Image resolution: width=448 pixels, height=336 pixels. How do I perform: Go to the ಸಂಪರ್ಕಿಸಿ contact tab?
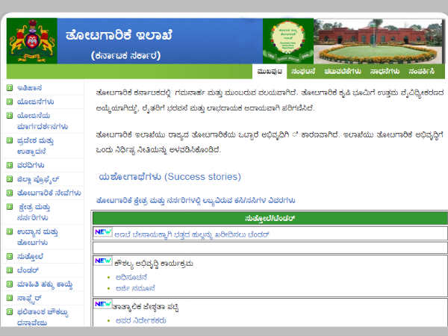(x=423, y=72)
